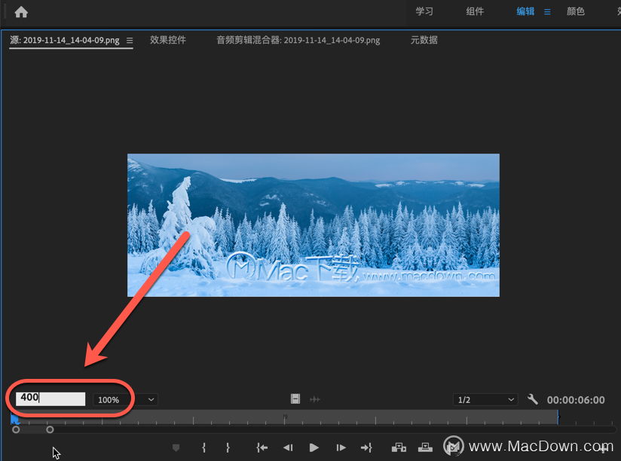Add a marker with the marker icon
Screen dimensions: 621x461
pos(176,447)
